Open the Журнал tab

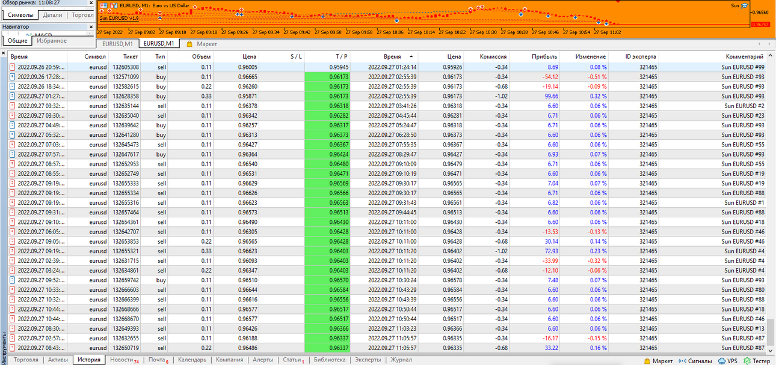[401, 360]
